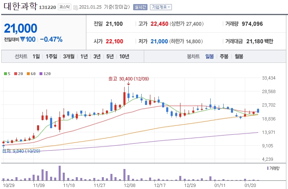This screenshot has width=288, height=189.
Task: Switch line chart to 10년
Action: (x=124, y=56)
